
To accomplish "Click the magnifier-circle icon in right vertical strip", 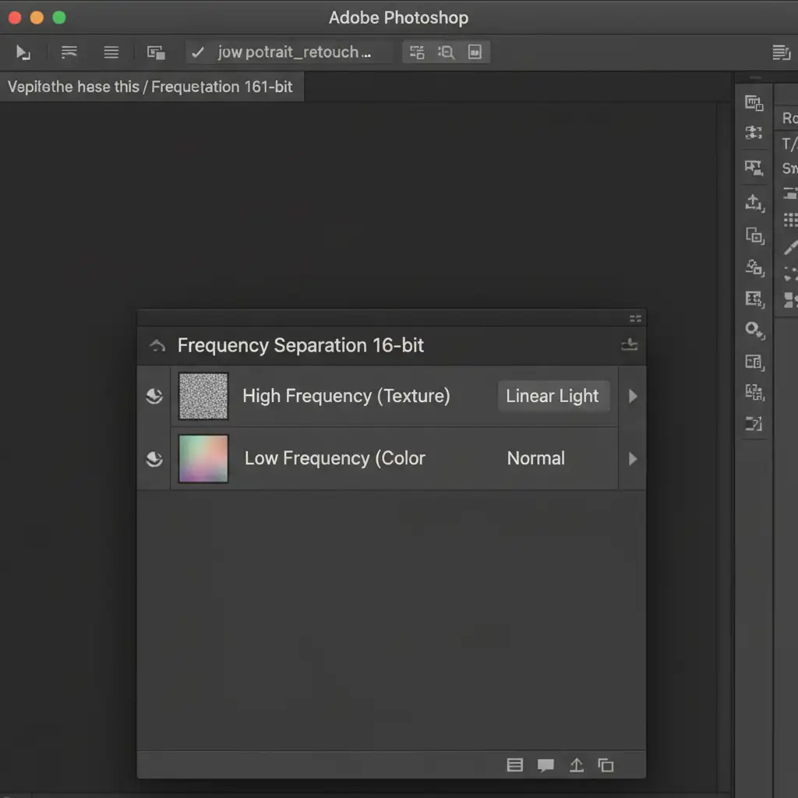I will (754, 330).
